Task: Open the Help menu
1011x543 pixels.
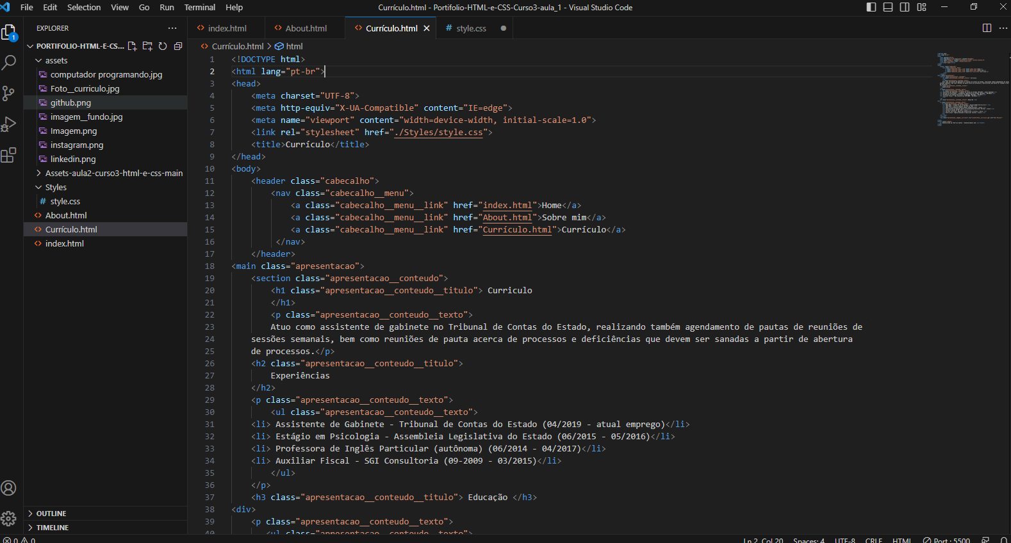Action: point(234,7)
